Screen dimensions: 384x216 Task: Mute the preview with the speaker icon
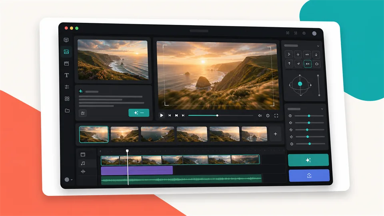pos(260,116)
